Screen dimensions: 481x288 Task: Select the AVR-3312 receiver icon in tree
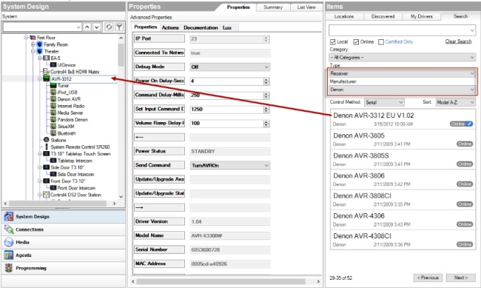pos(47,78)
